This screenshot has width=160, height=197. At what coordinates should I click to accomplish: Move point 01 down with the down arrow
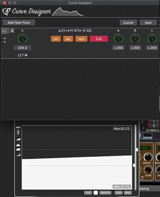pyautogui.click(x=5, y=42)
